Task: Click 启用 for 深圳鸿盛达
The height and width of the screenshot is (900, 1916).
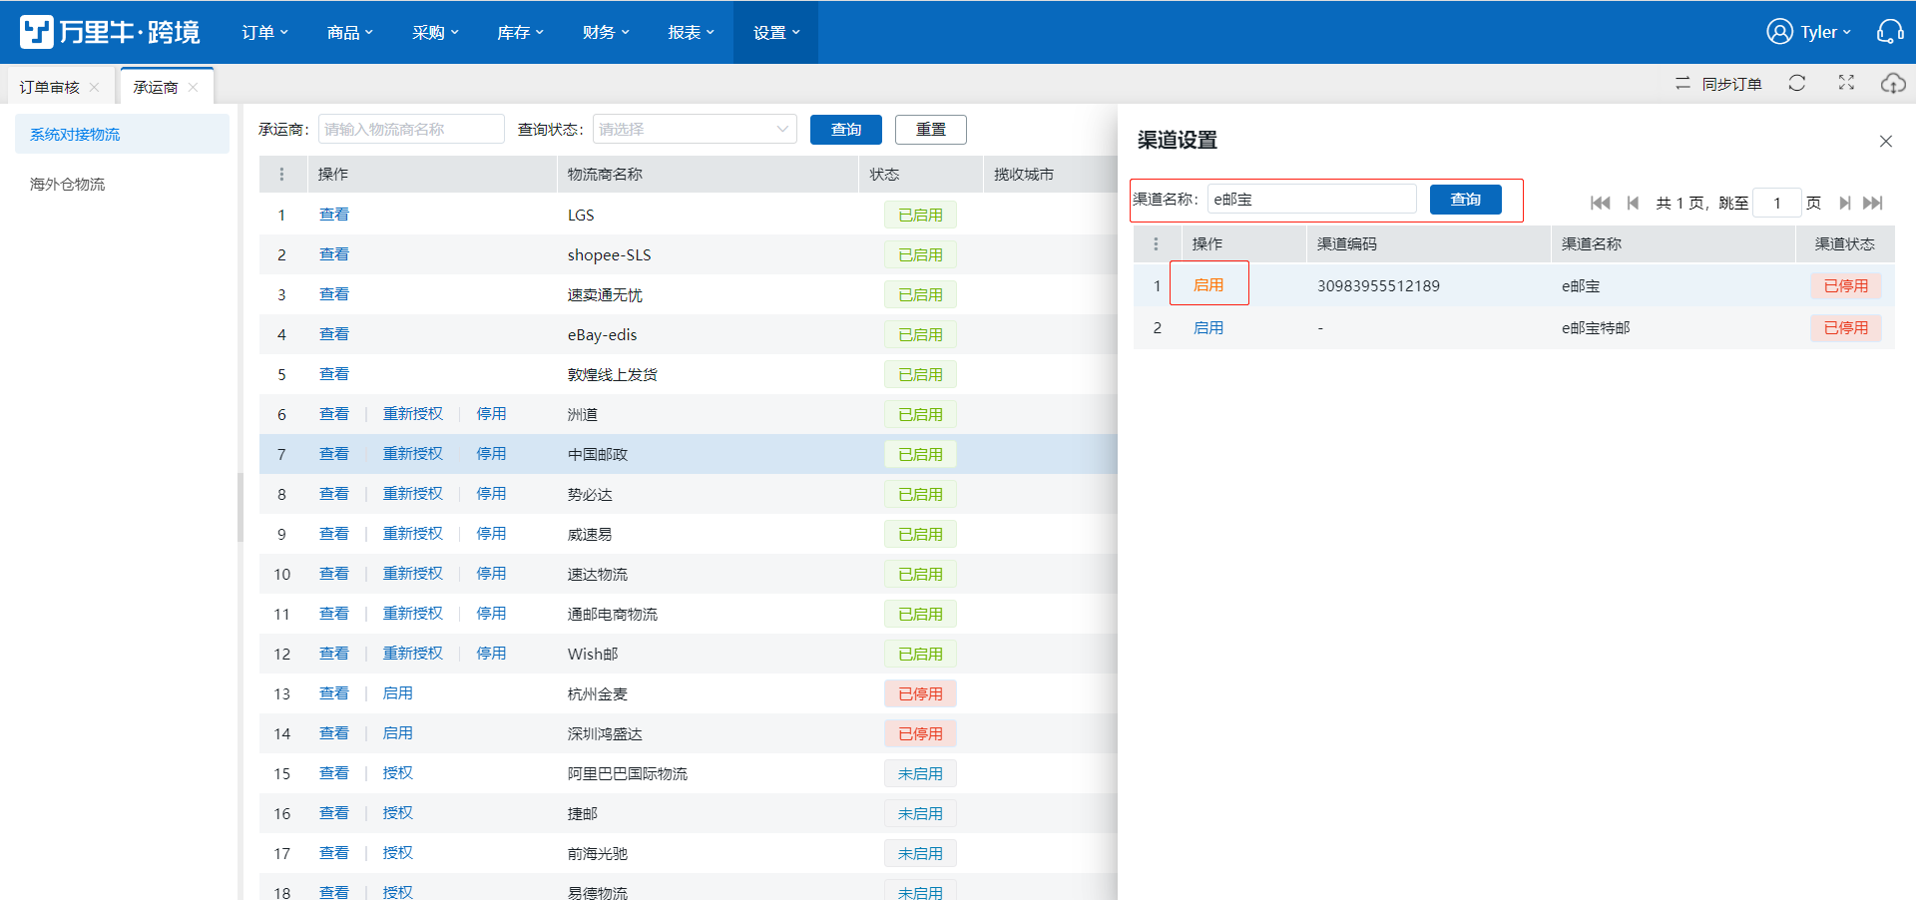Action: [x=397, y=733]
